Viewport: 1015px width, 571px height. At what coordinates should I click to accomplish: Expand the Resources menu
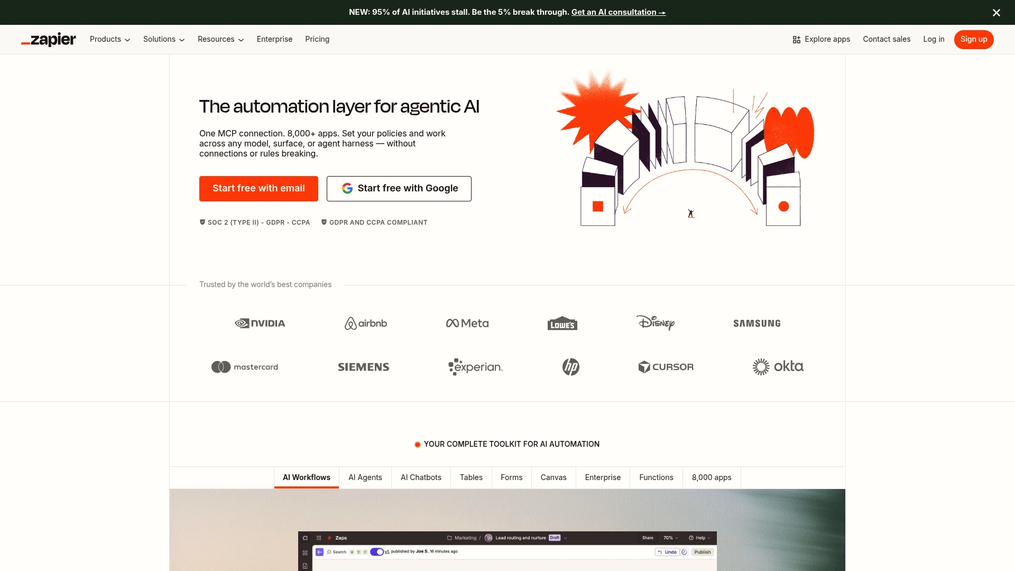pos(220,39)
